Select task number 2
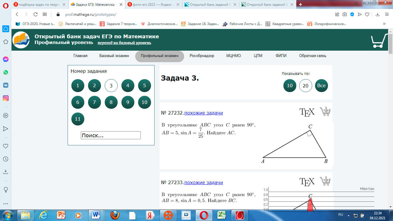The height and width of the screenshot is (221, 393). pyautogui.click(x=94, y=85)
